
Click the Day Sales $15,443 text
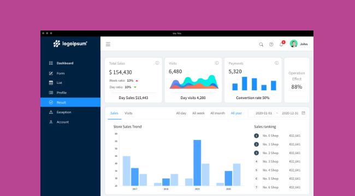[x=133, y=98]
